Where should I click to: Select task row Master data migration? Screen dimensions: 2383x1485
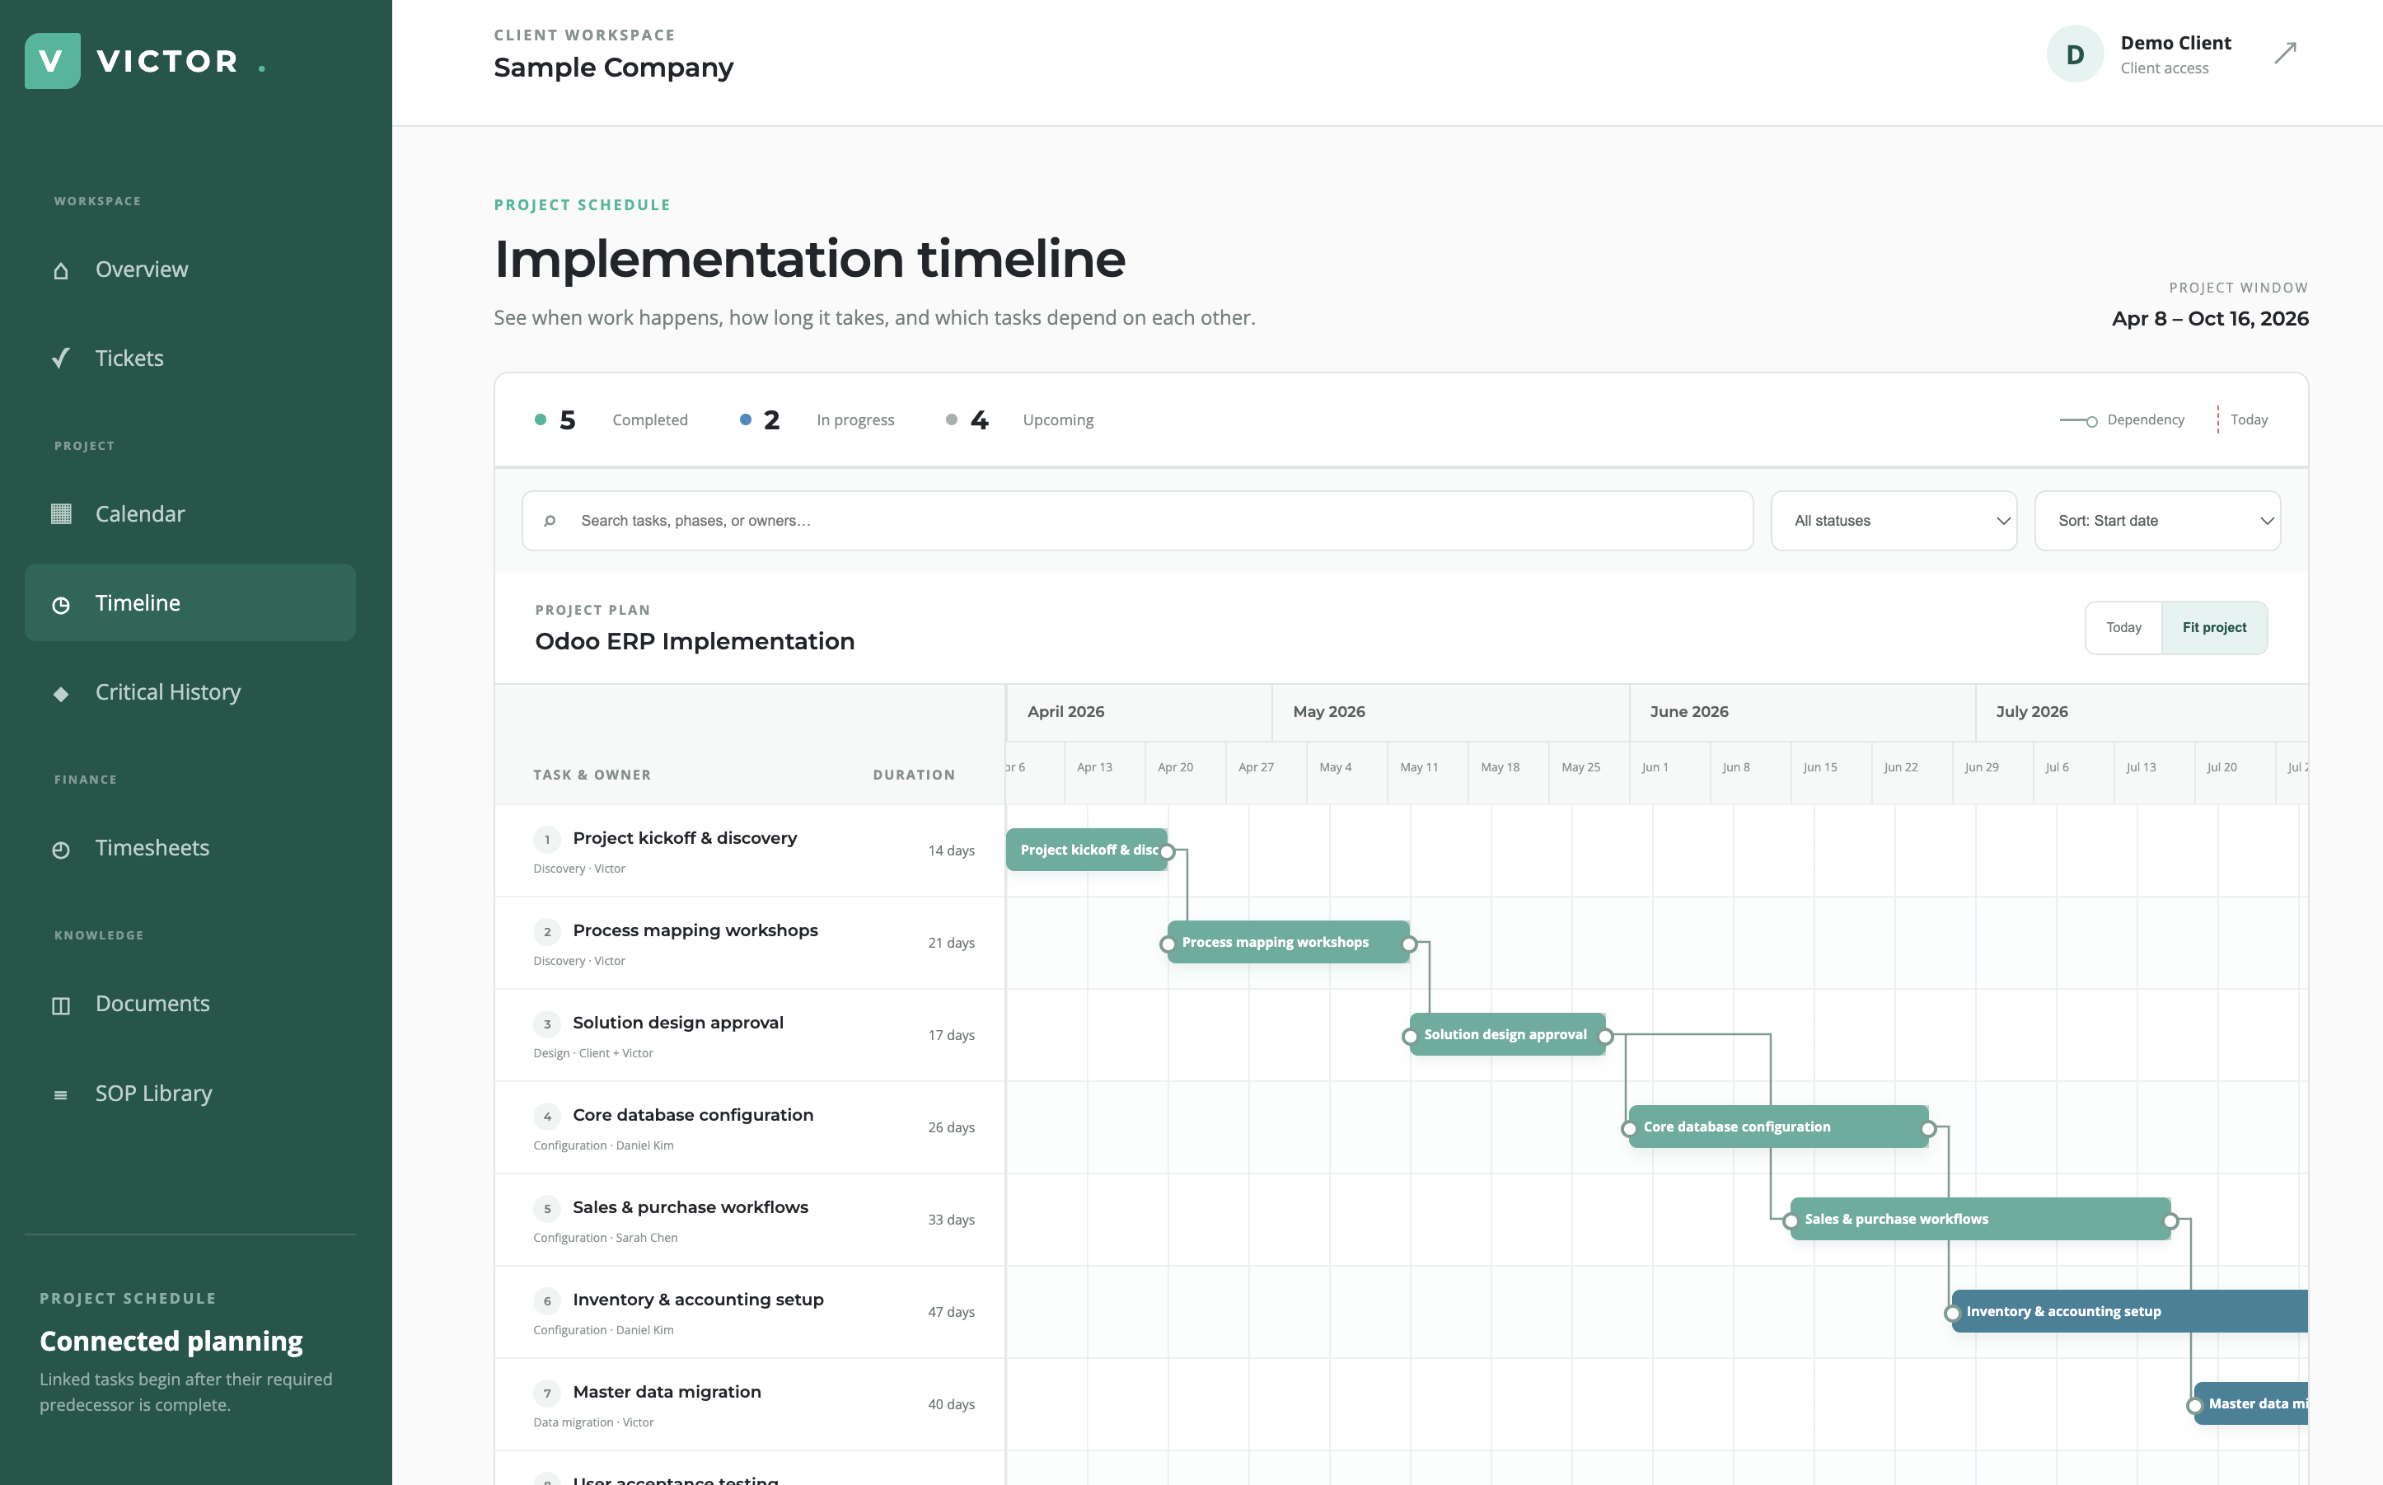tap(749, 1404)
